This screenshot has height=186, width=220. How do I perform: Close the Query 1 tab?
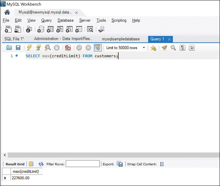(x=169, y=39)
